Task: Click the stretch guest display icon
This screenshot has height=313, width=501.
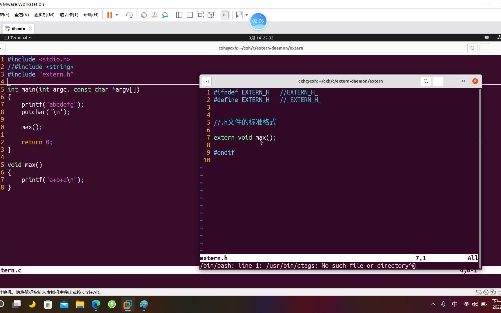Action: click(x=239, y=15)
